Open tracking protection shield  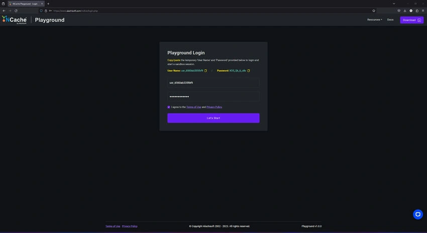point(41,11)
